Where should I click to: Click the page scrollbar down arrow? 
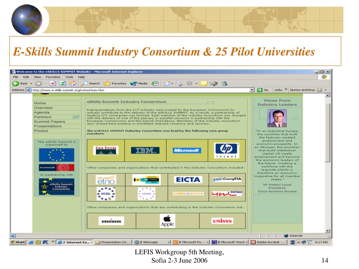point(328,231)
